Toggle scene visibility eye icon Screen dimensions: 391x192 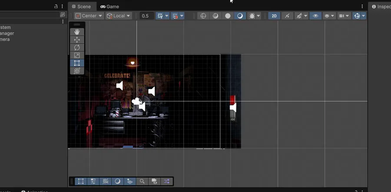click(x=315, y=16)
